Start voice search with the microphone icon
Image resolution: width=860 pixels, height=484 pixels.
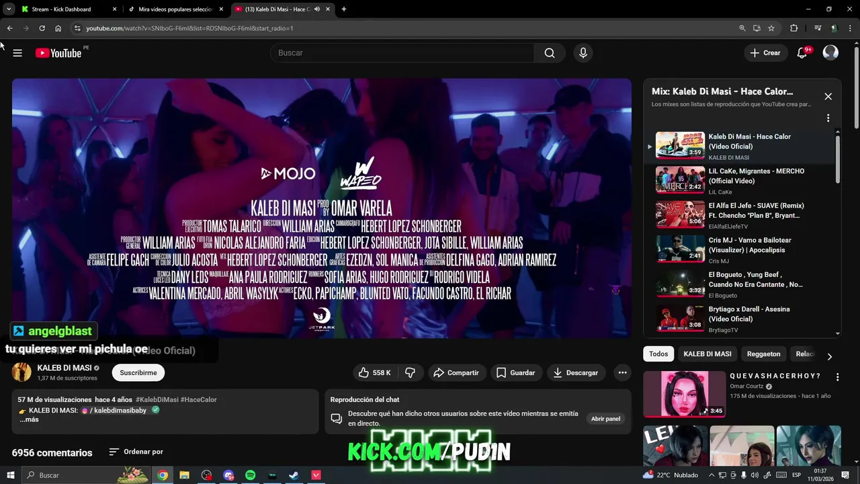[x=583, y=53]
